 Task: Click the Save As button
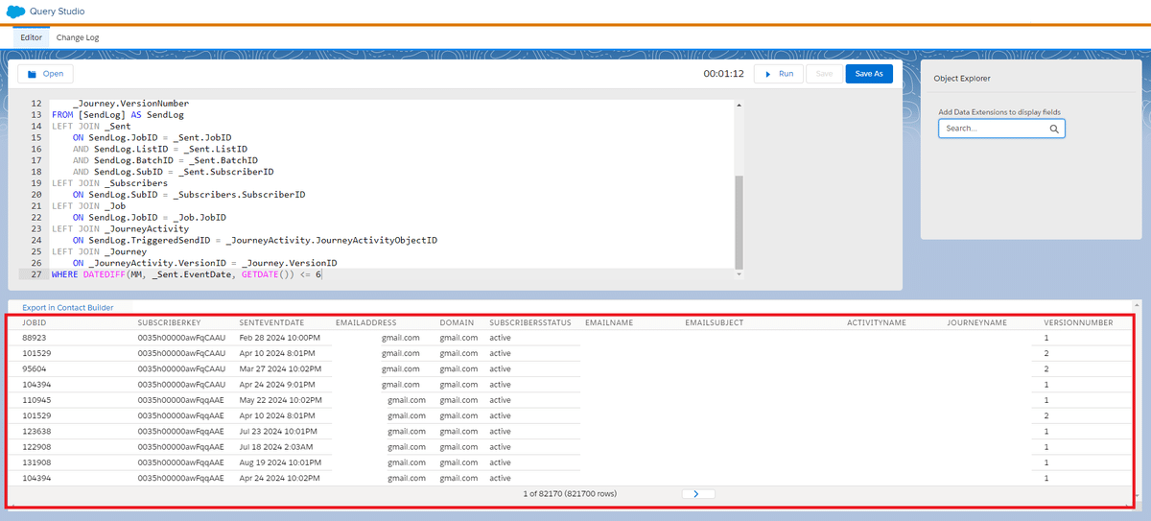(869, 73)
